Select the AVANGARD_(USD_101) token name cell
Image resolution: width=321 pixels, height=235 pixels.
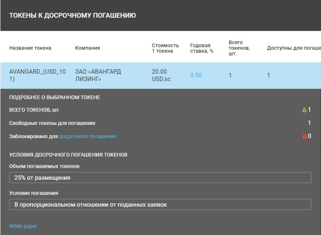click(x=37, y=75)
